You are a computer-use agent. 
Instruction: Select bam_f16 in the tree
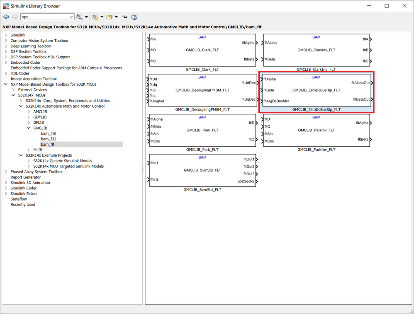(49, 133)
